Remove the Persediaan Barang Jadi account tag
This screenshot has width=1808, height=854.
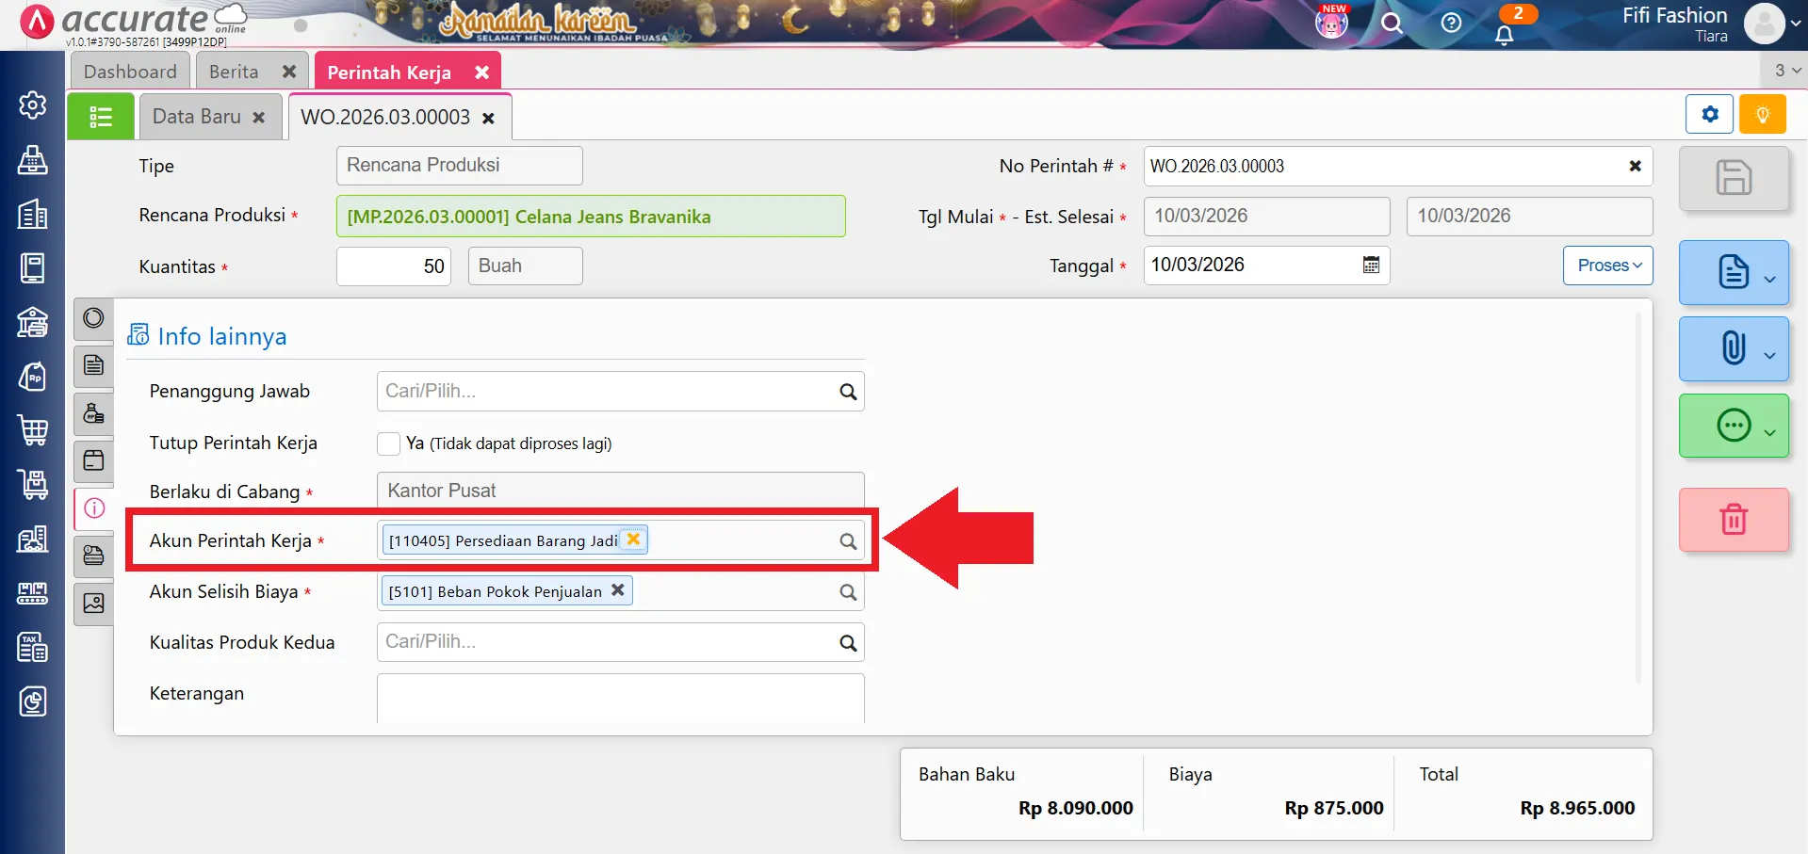point(634,540)
